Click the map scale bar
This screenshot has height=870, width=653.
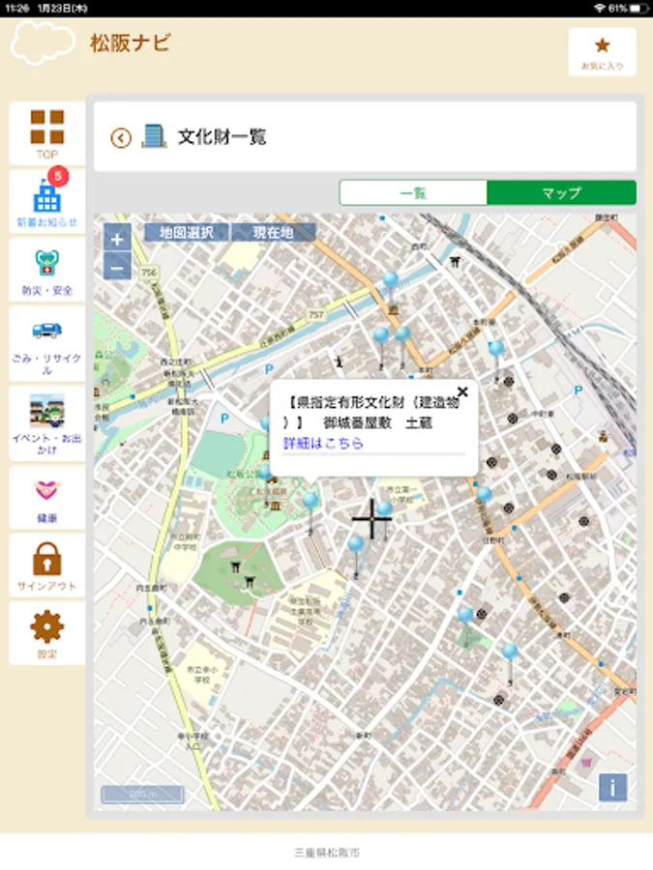[x=143, y=795]
